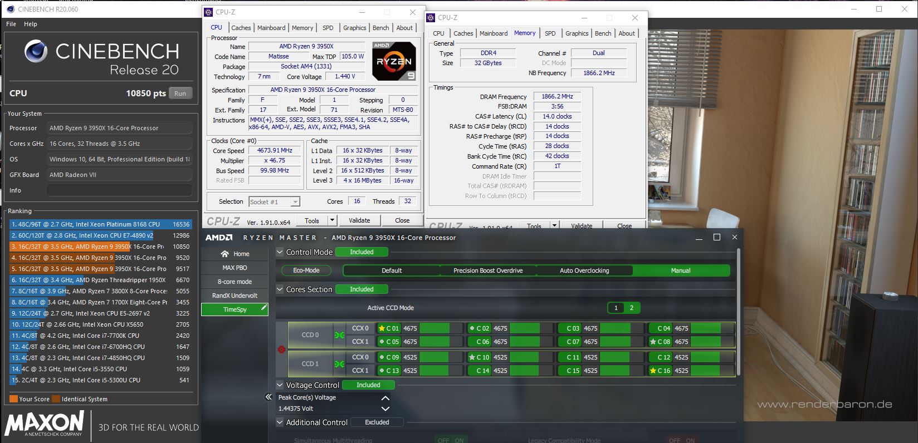
Task: Open the File menu in Cinebench
Action: [x=11, y=24]
